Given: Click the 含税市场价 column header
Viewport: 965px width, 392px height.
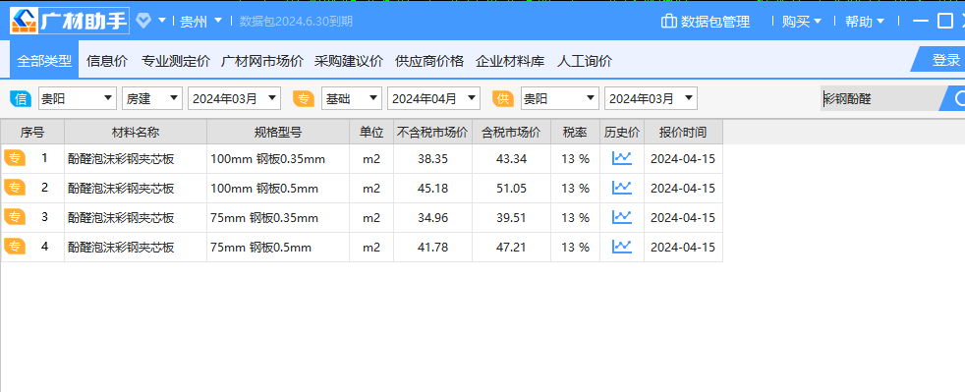Looking at the screenshot, I should [x=511, y=133].
